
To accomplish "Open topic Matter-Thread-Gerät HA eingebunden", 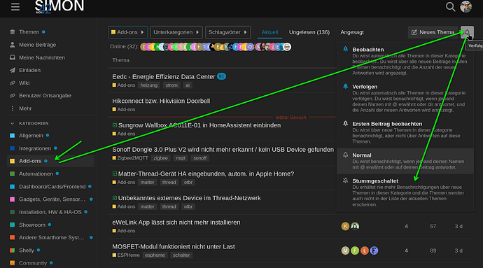I will (x=206, y=174).
